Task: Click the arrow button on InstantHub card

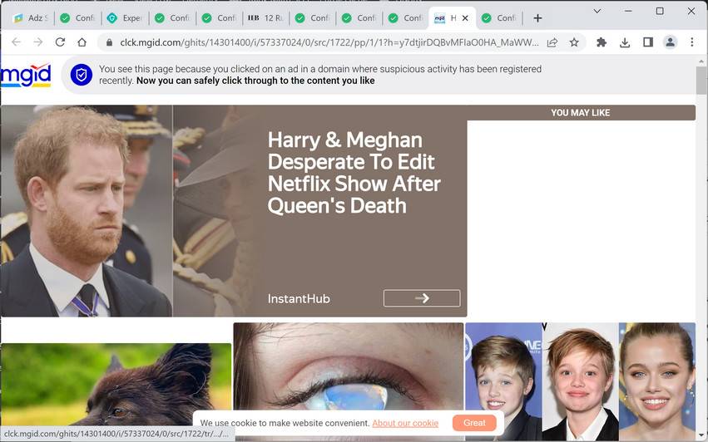Action: click(422, 298)
